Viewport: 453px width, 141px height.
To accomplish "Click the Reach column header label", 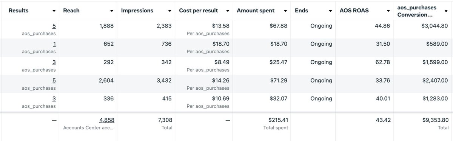I will click(71, 11).
